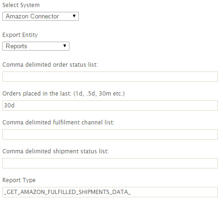223x203 pixels.
Task: Click the Comma delimited order status list label
Action: point(50,65)
